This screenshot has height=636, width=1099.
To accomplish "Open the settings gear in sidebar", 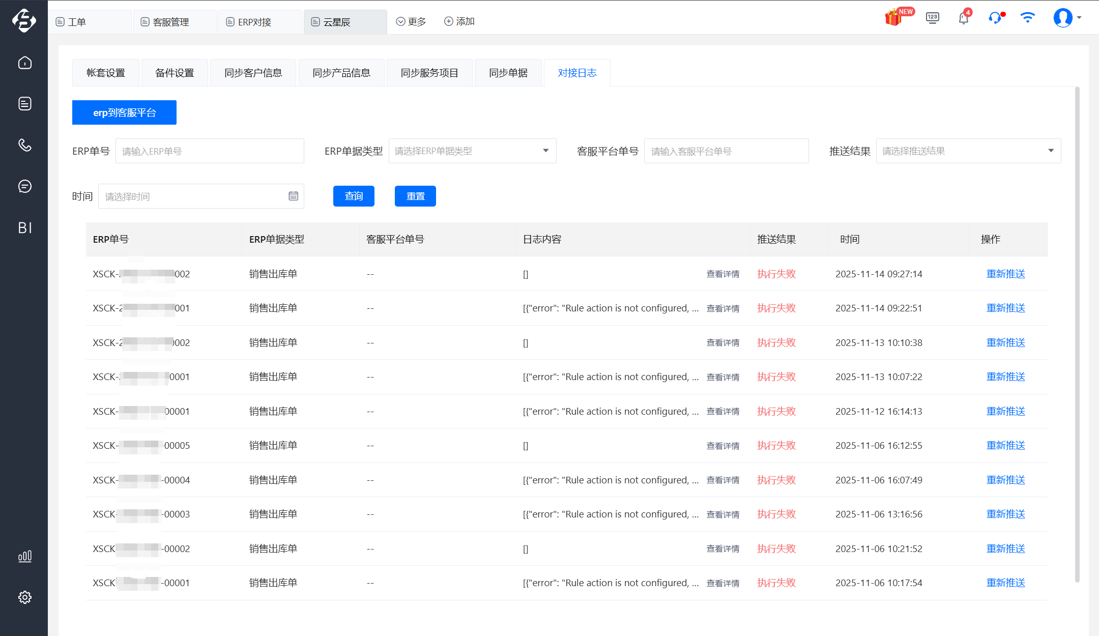I will [x=24, y=597].
